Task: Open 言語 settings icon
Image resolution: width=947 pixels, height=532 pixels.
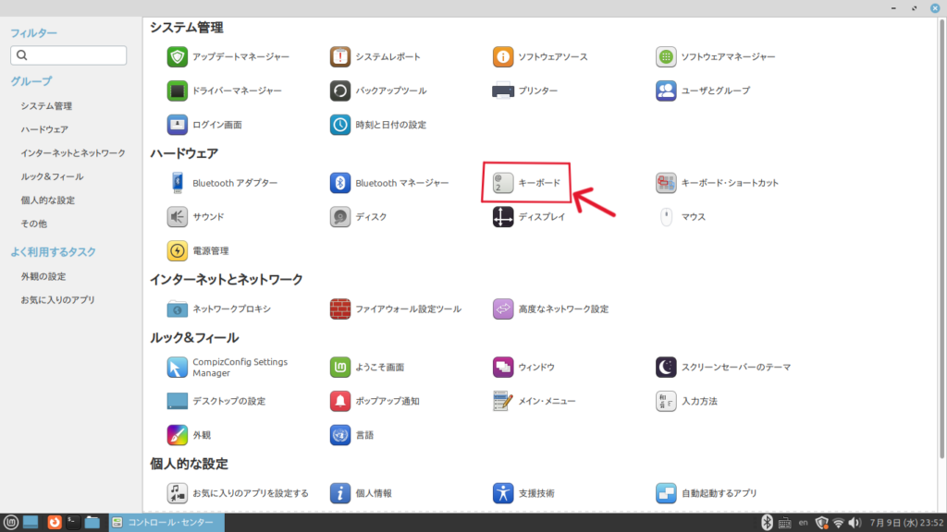Action: (x=340, y=435)
